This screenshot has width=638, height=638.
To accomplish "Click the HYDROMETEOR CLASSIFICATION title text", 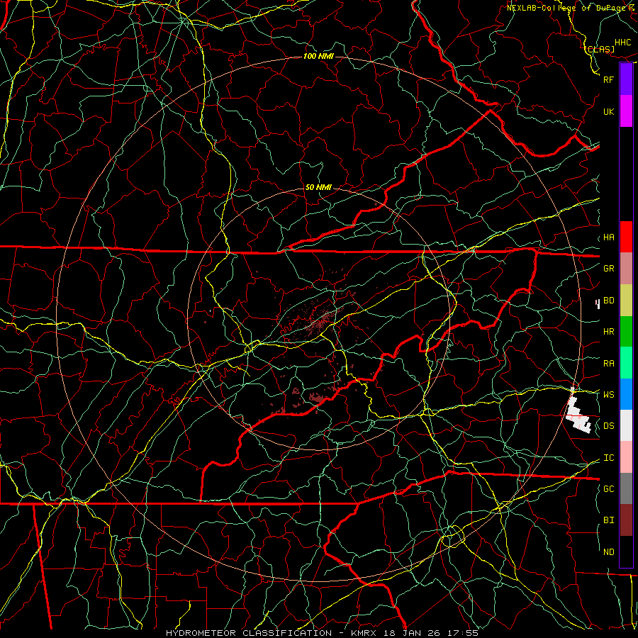I will click(249, 633).
